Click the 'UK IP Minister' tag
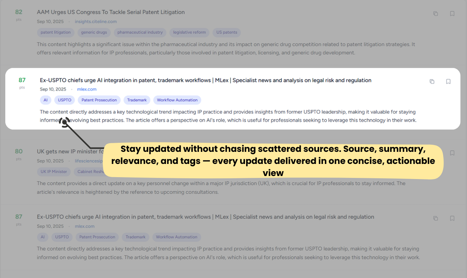The image size is (467, 278). click(x=54, y=171)
